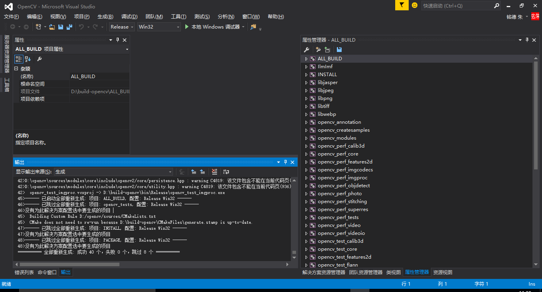Open the user account dropdown
The image size is (542, 292).
[x=527, y=17]
